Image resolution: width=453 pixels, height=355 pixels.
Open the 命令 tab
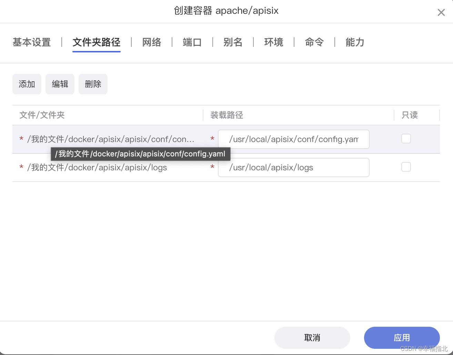click(314, 42)
